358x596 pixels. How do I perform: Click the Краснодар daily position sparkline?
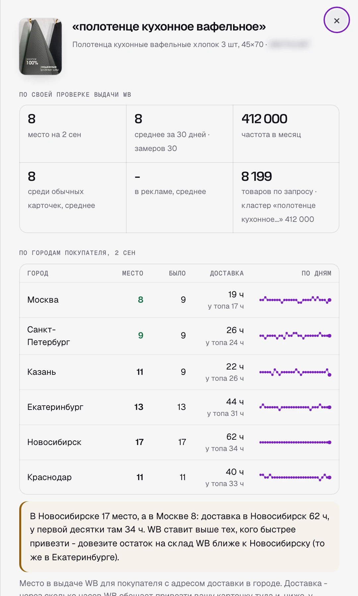coord(295,477)
